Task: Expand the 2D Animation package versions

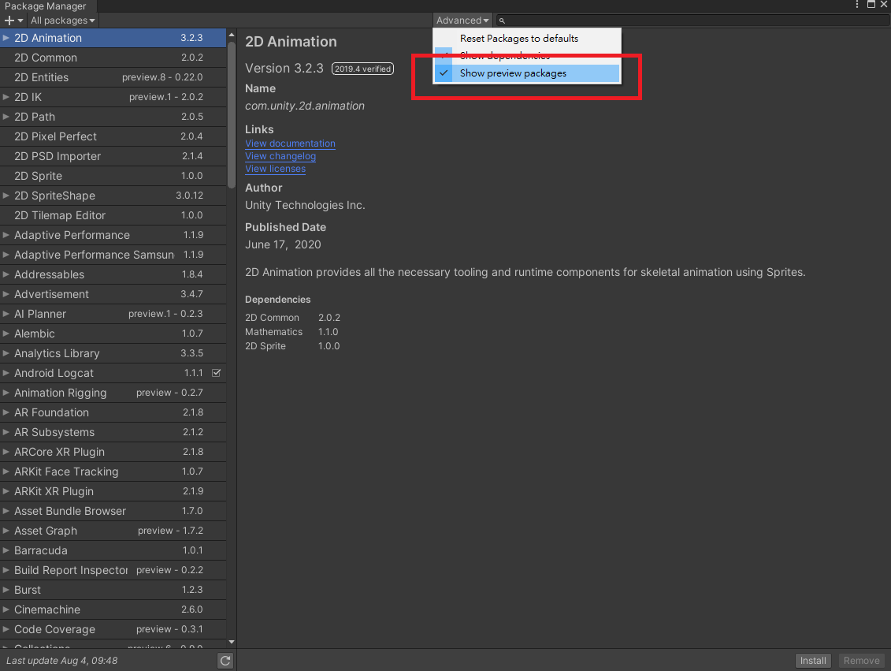Action: pyautogui.click(x=6, y=38)
